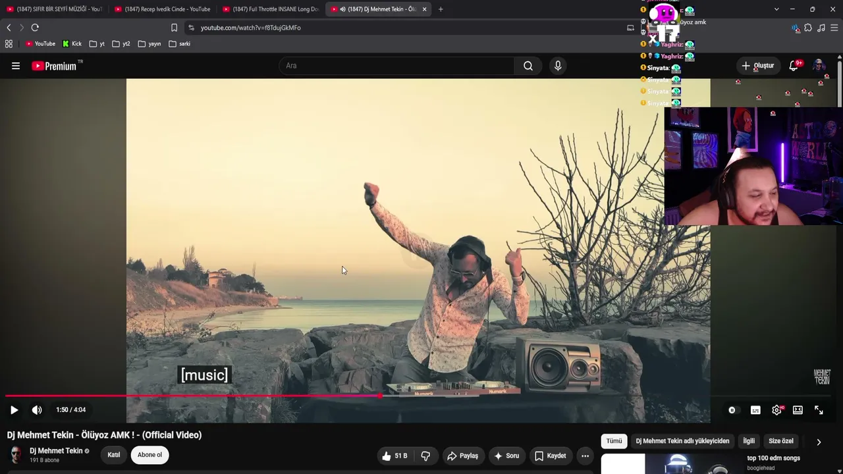Save video using Kaydet
The width and height of the screenshot is (843, 474).
(551, 456)
